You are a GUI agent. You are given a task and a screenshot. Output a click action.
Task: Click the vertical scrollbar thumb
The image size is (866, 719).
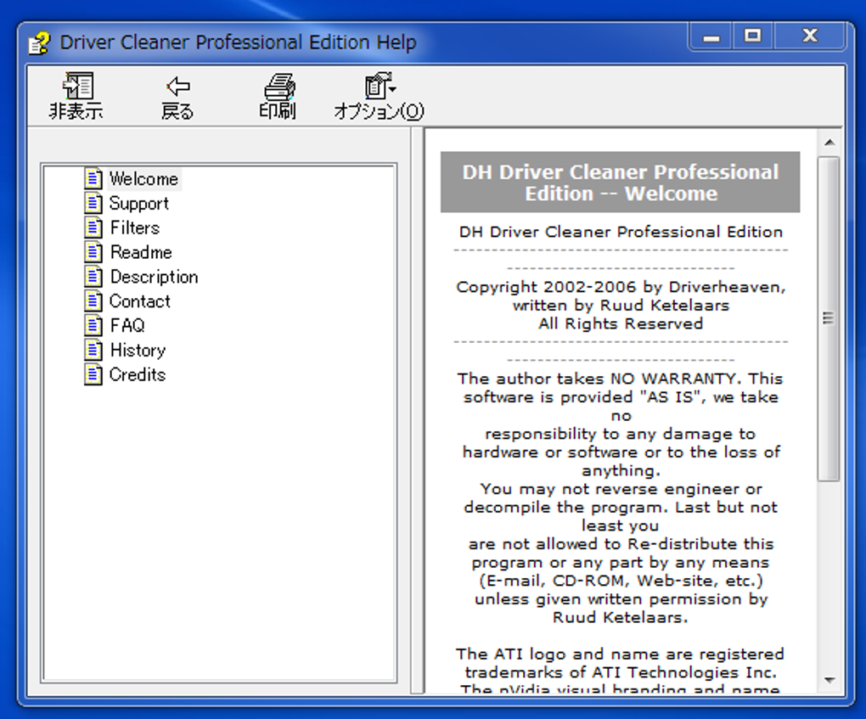829,318
